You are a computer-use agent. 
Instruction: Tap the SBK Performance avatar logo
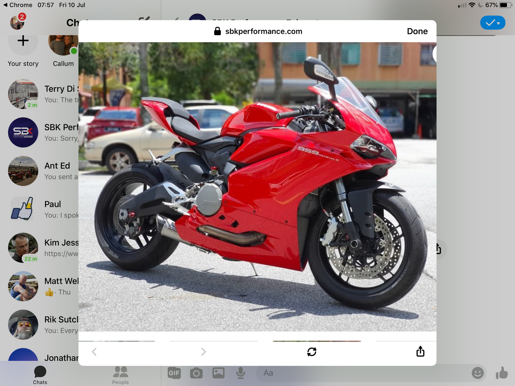(x=23, y=133)
